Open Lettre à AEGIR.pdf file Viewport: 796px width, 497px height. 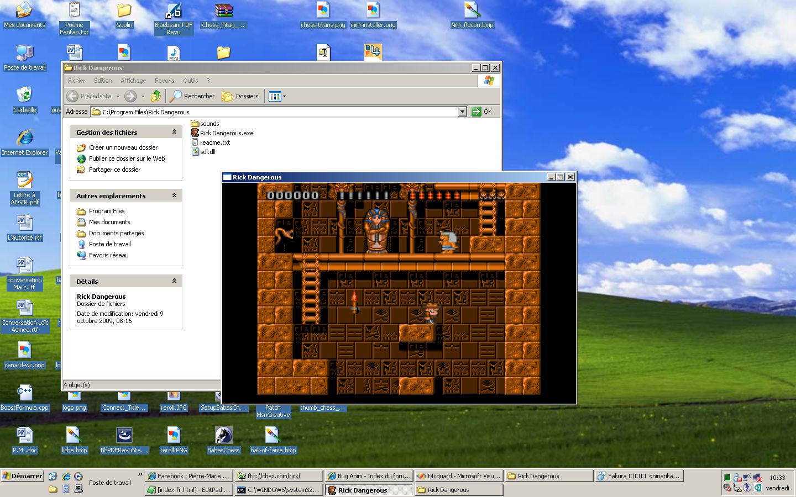click(24, 189)
